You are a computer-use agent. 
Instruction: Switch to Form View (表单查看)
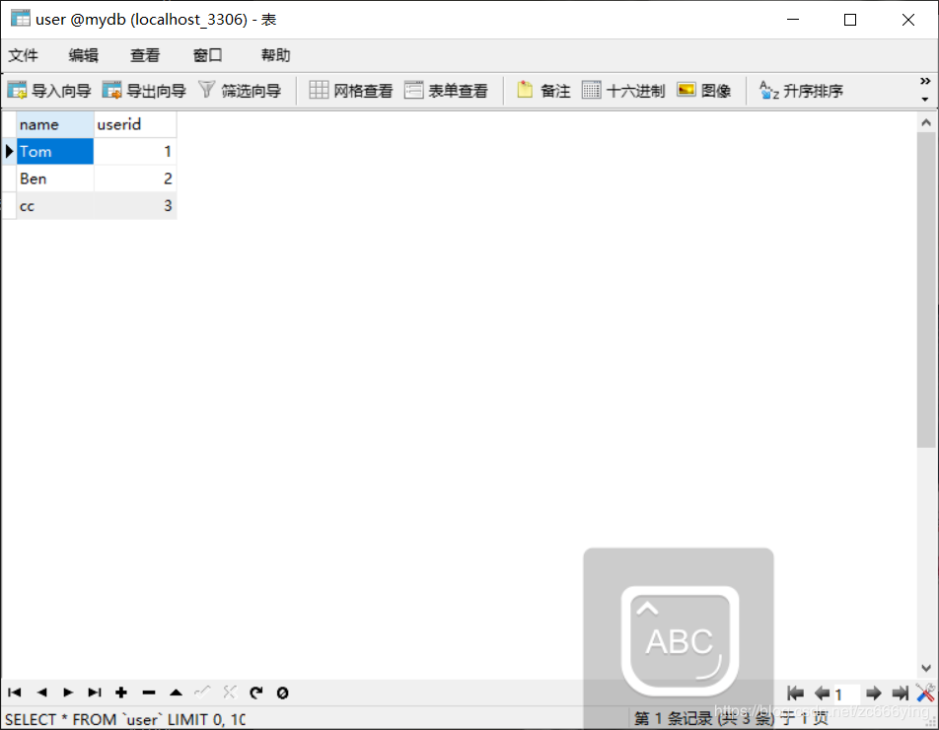click(446, 91)
